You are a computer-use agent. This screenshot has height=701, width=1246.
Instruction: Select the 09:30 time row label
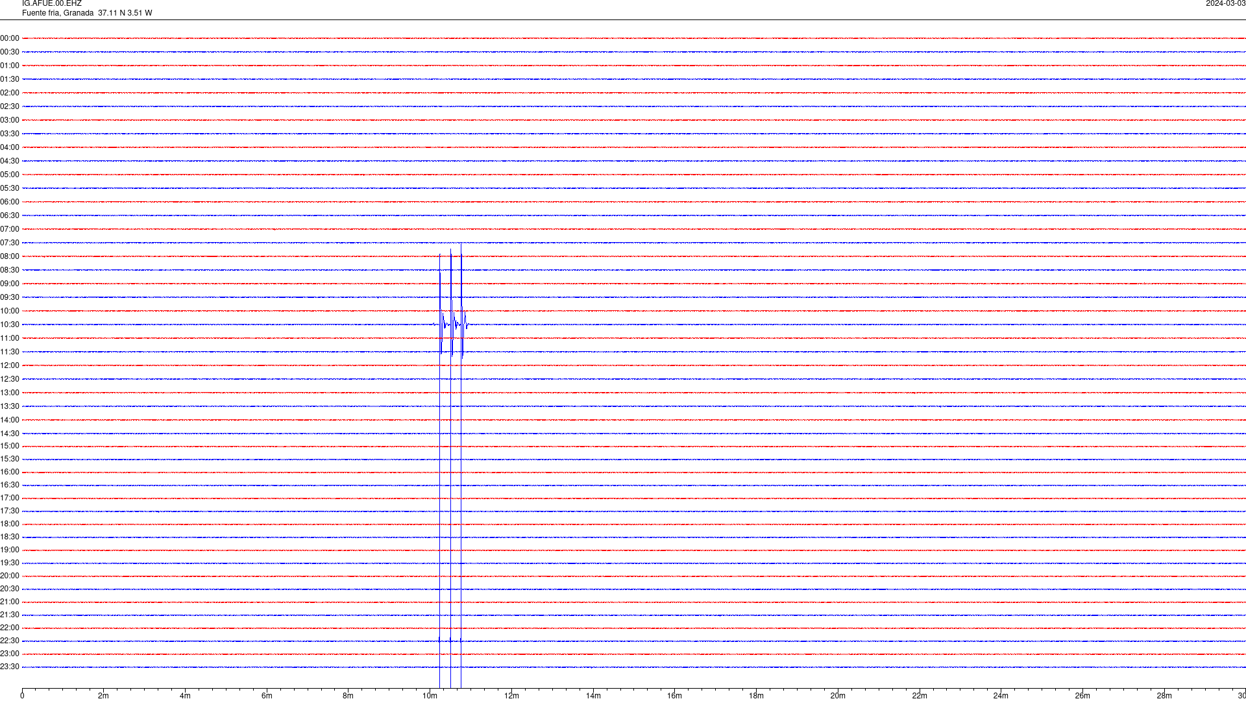click(10, 297)
